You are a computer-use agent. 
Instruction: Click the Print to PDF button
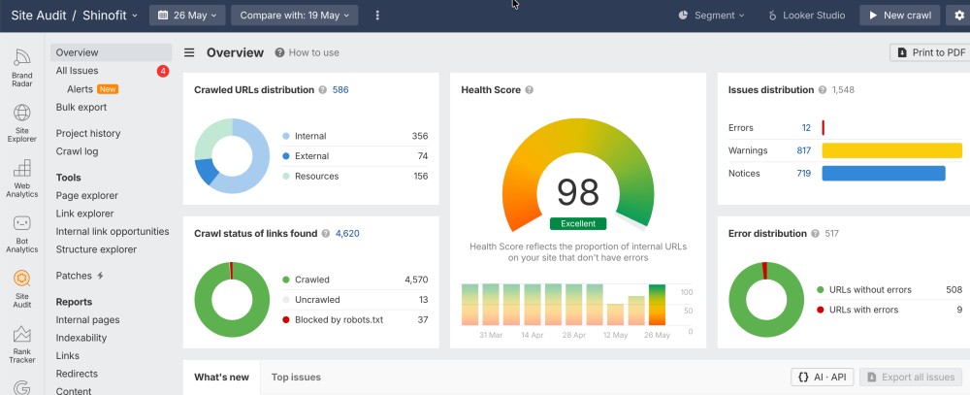931,52
